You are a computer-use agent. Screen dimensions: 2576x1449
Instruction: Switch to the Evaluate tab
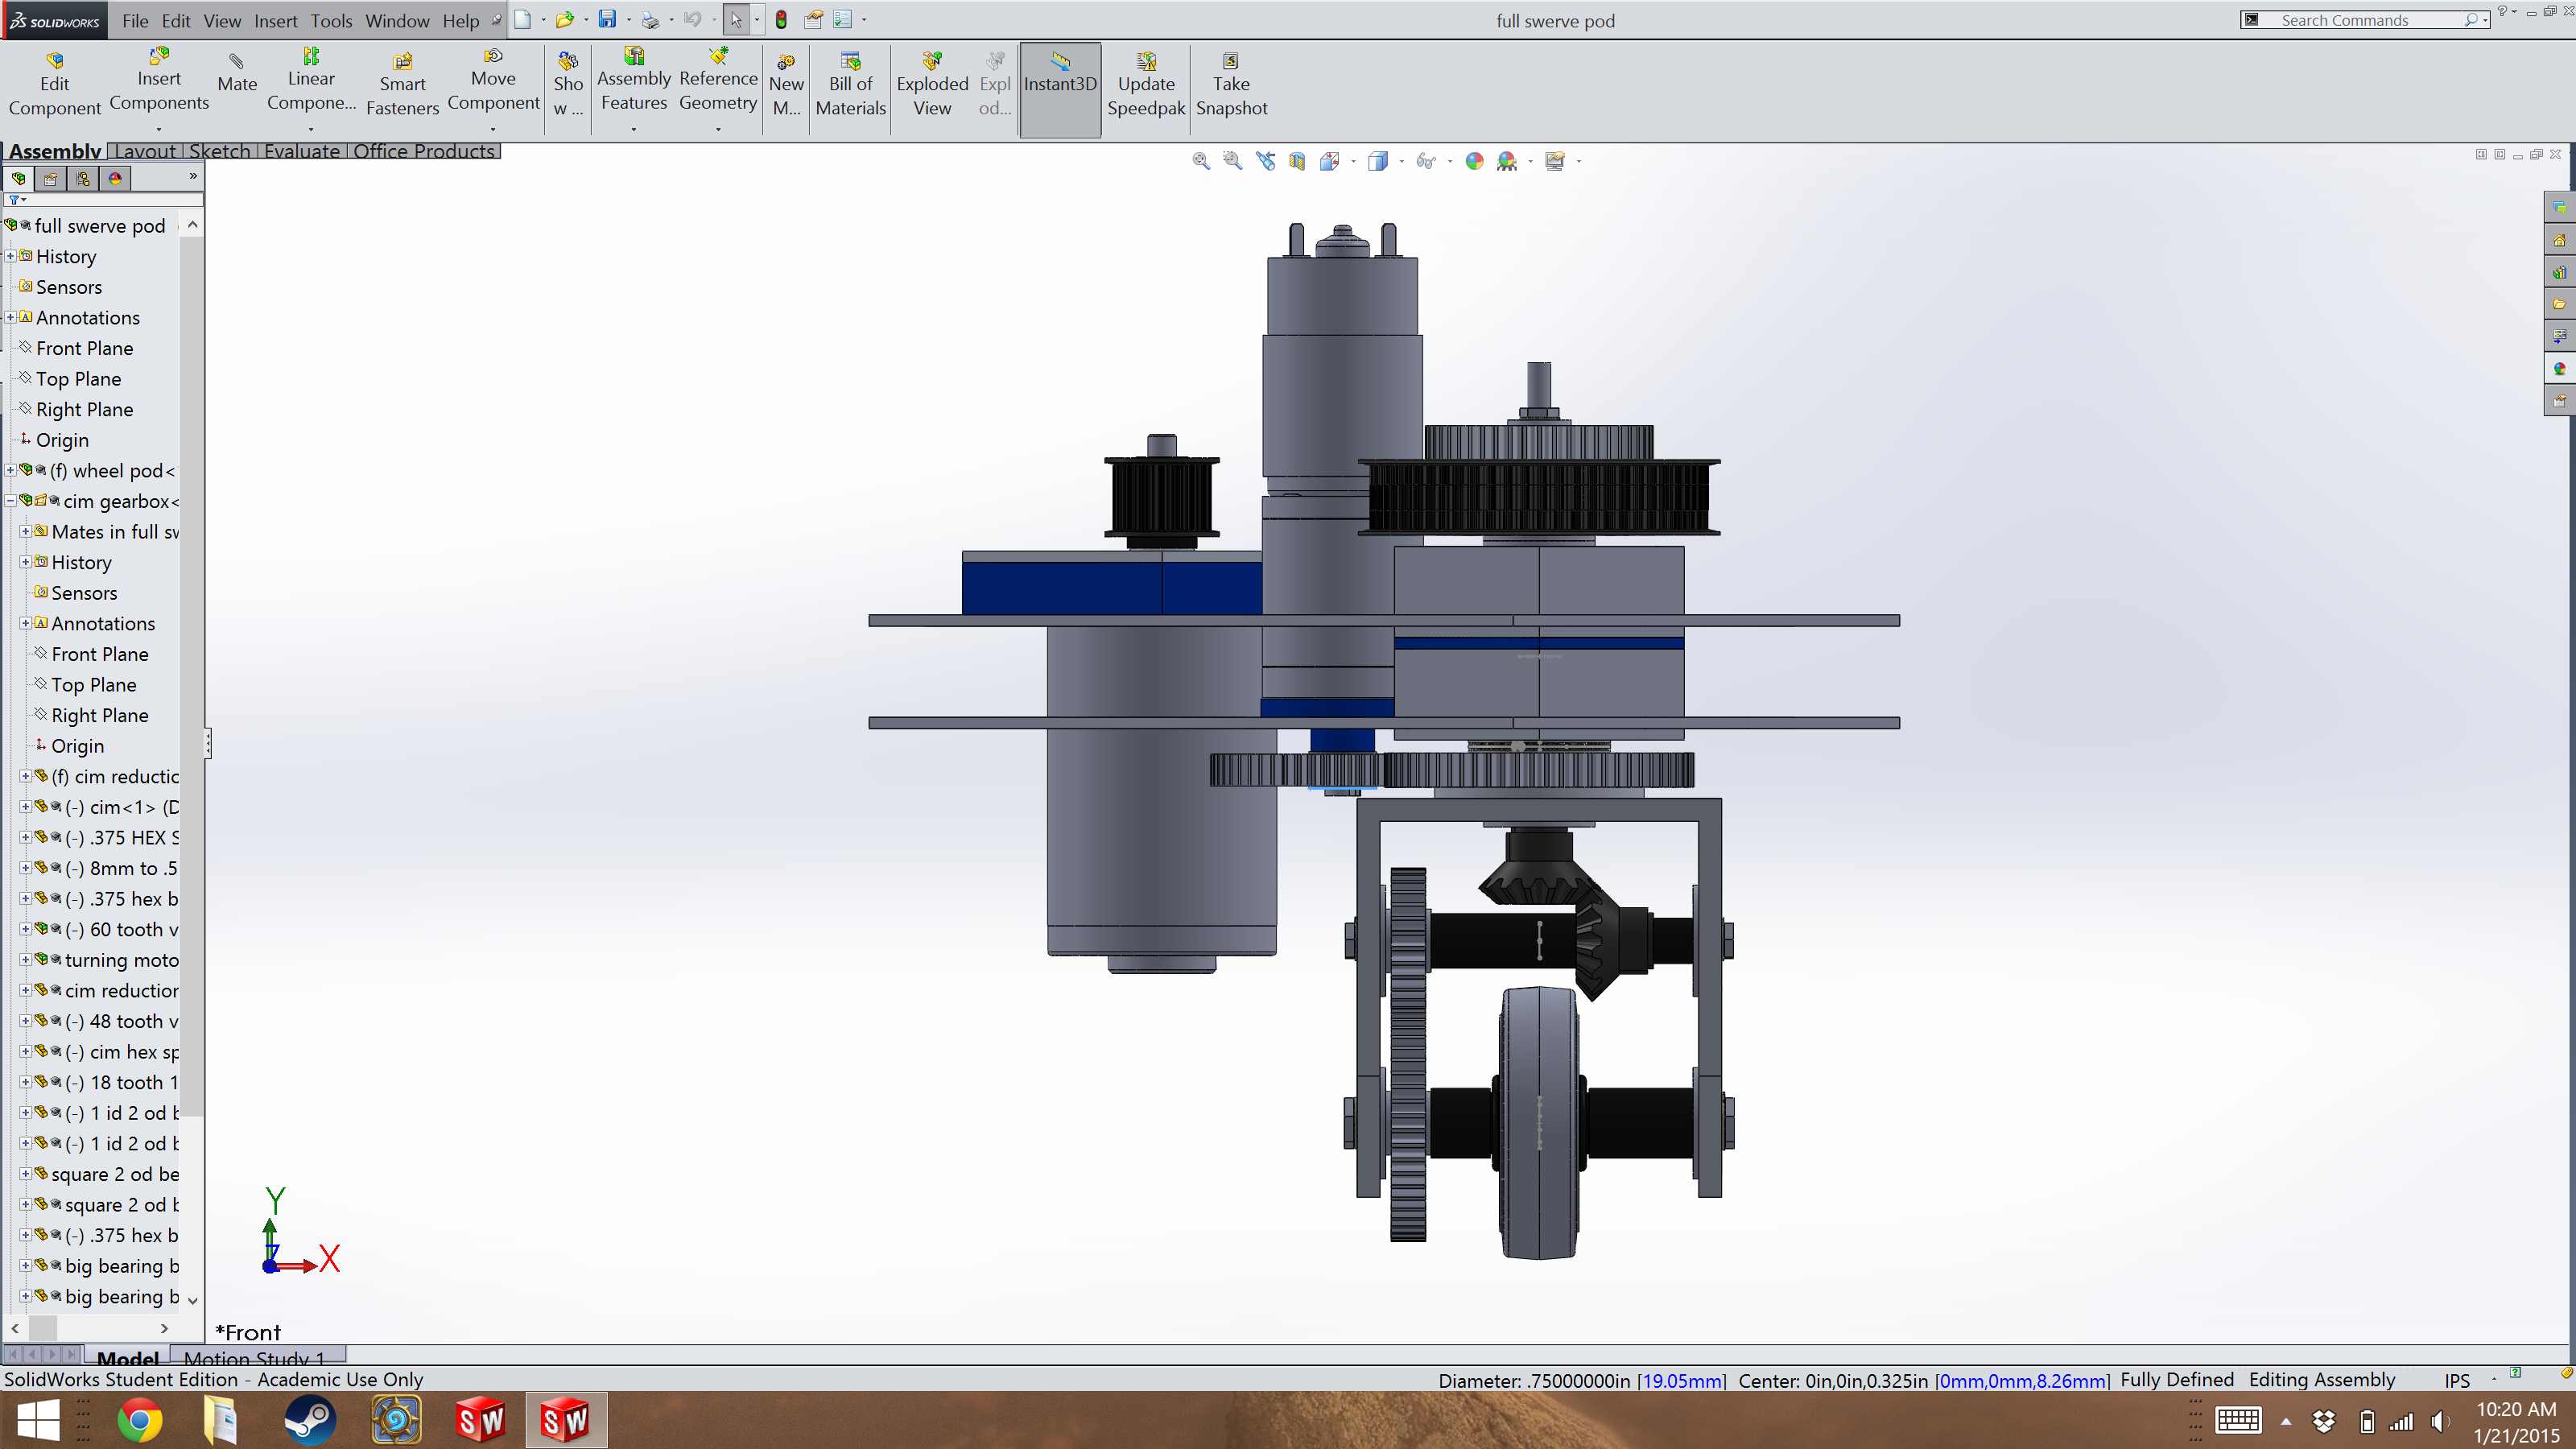point(302,151)
